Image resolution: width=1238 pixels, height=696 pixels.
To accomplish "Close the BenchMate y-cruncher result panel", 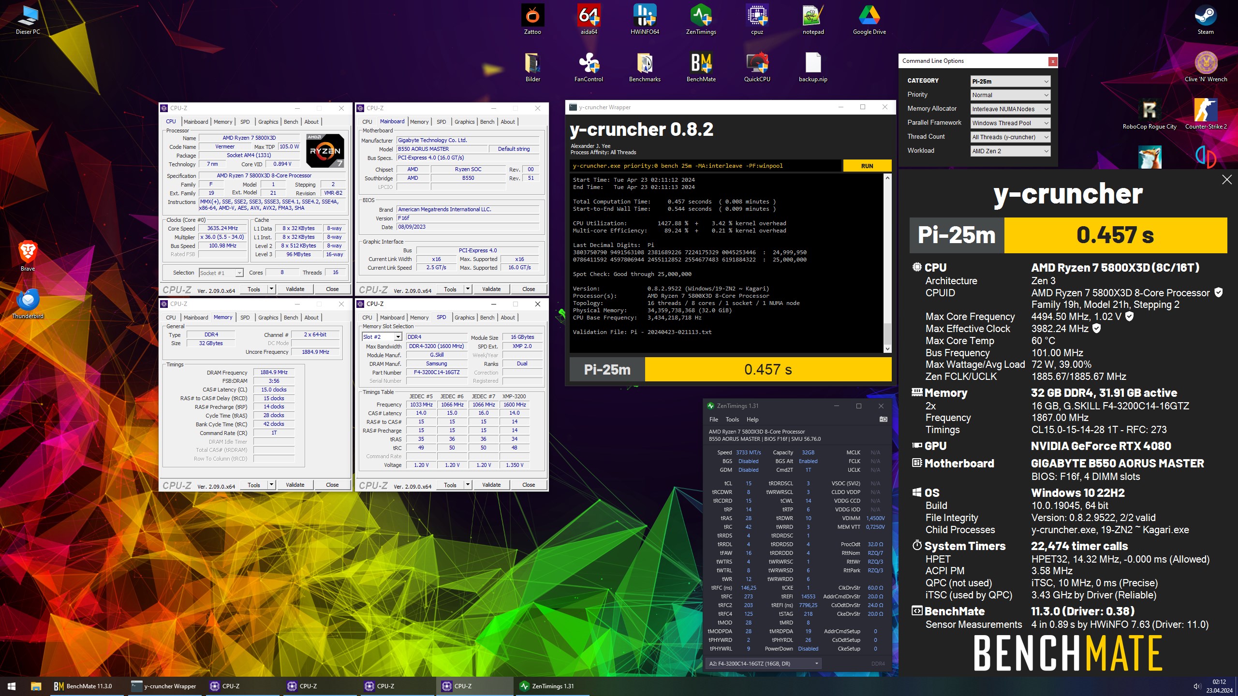I will pyautogui.click(x=1227, y=180).
